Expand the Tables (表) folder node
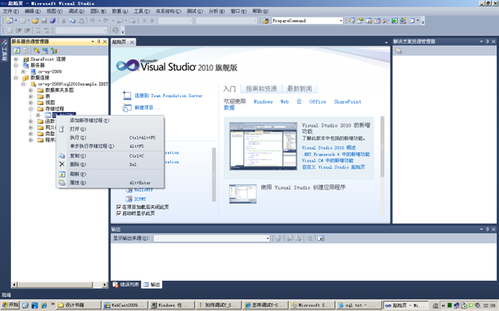The width and height of the screenshot is (499, 311). point(31,96)
